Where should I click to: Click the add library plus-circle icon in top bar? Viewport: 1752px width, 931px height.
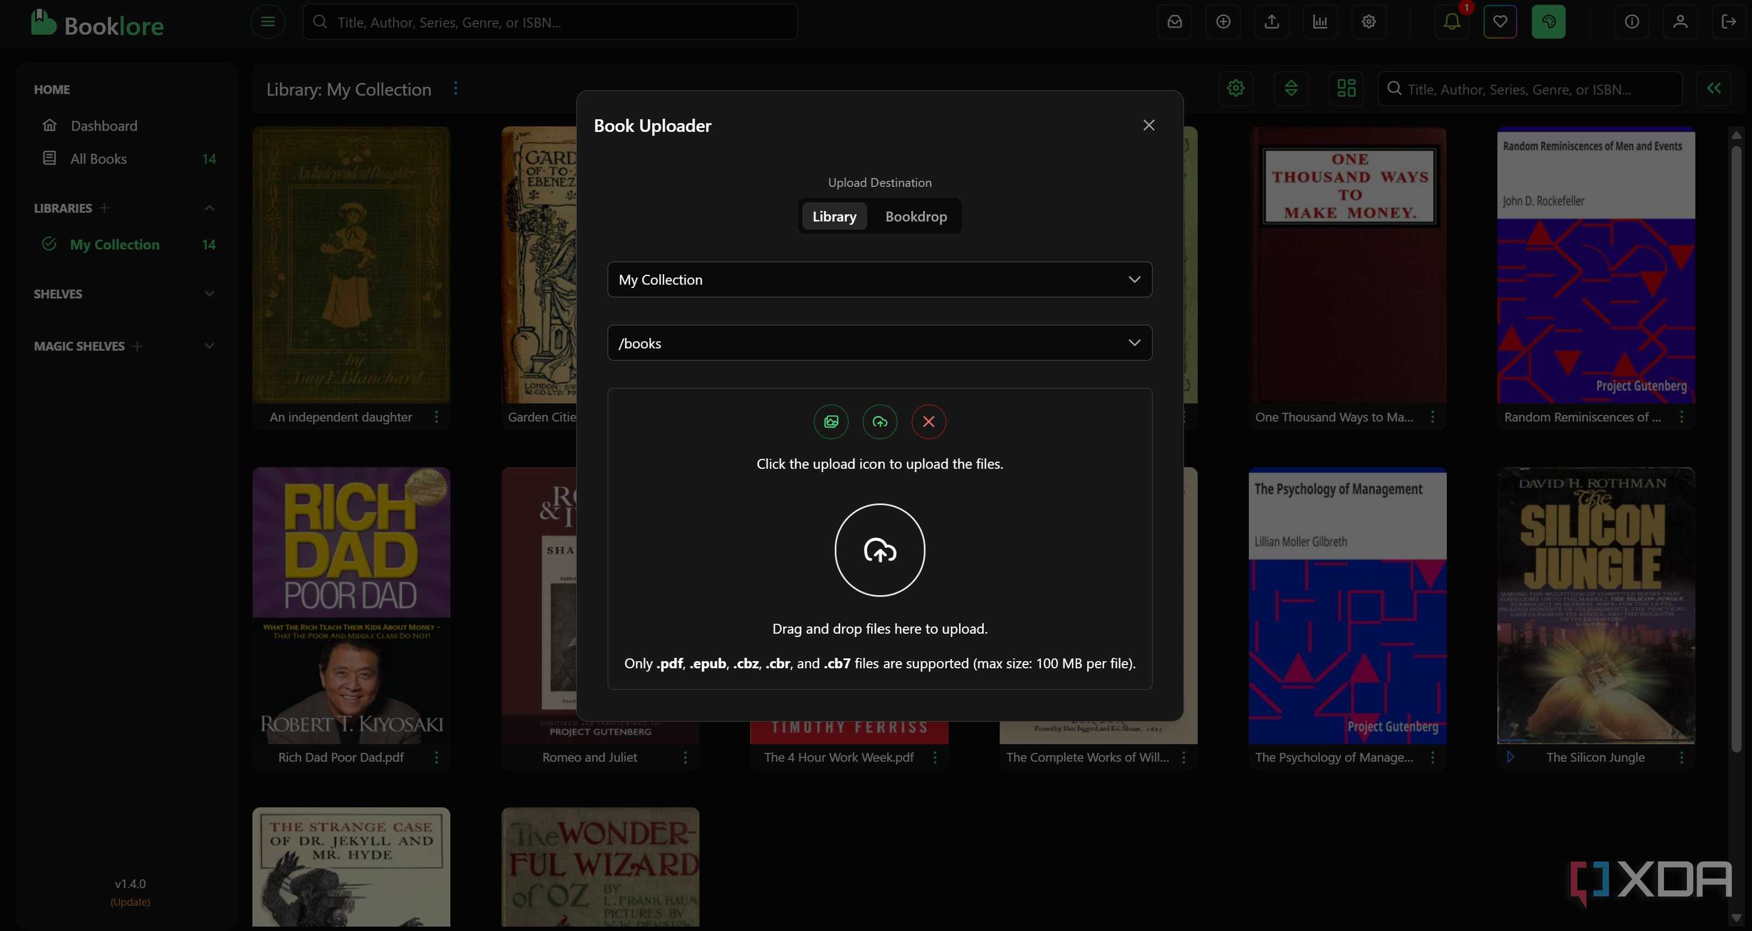coord(1223,22)
